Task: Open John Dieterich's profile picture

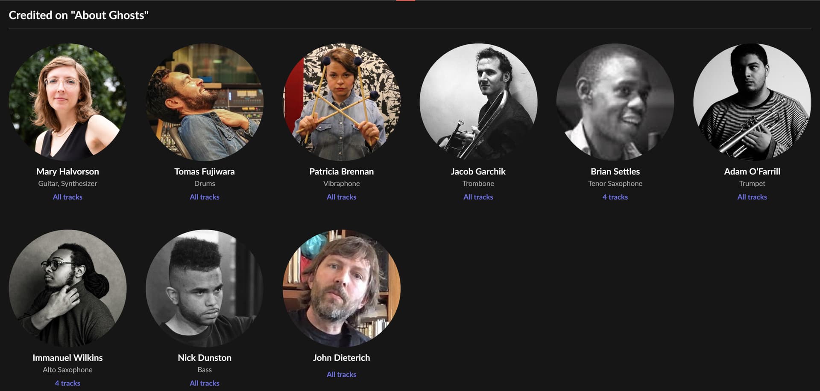Action: click(342, 288)
